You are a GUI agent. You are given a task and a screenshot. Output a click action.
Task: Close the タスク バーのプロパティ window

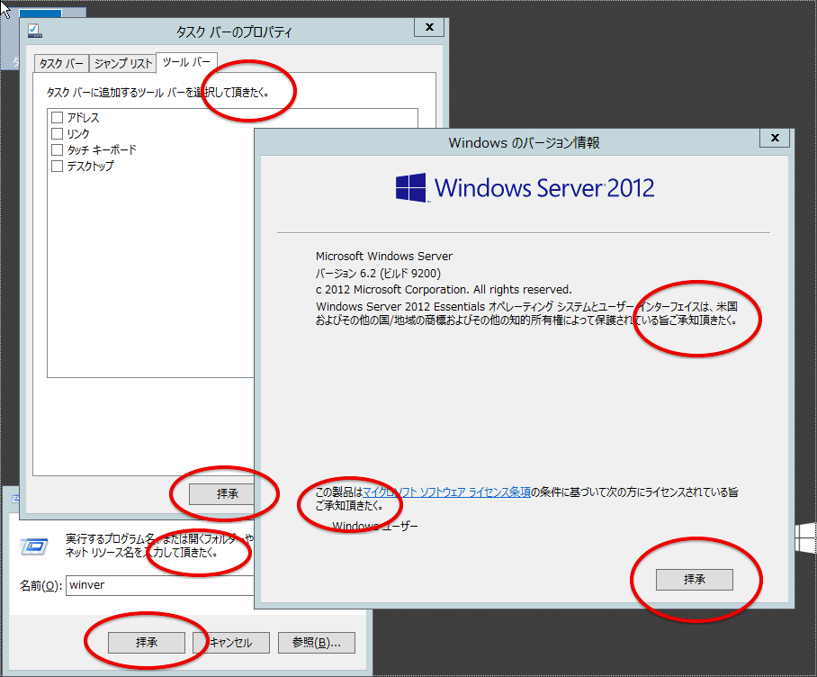click(x=429, y=27)
